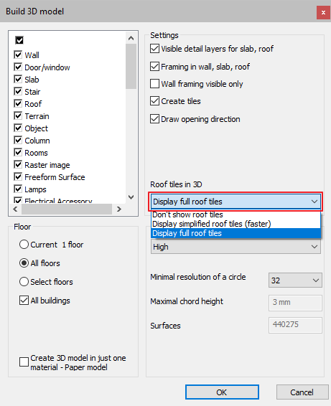The width and height of the screenshot is (331, 406).
Task: Toggle the master select-all checkbox
Action: (x=19, y=40)
